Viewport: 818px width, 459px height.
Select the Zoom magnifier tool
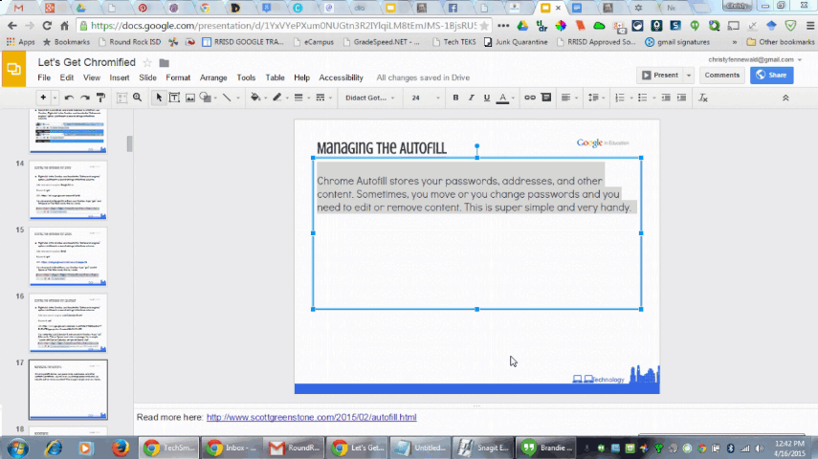137,98
